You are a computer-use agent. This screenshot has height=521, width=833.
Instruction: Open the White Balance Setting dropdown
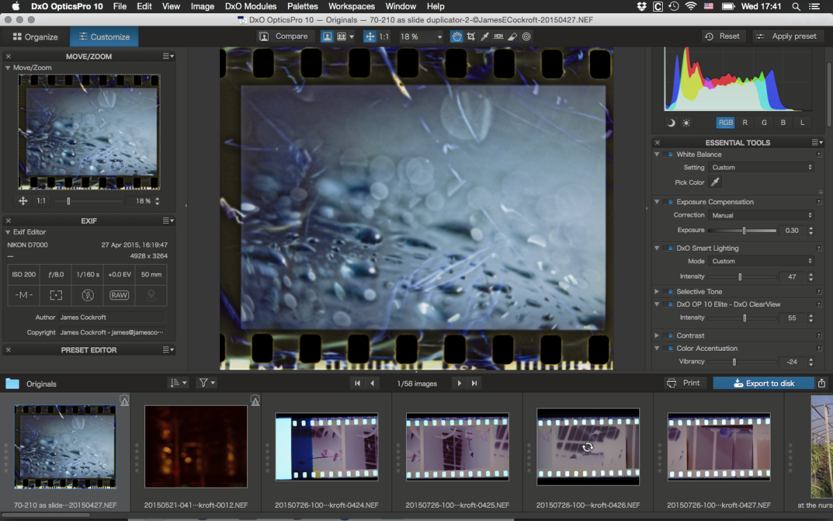pyautogui.click(x=762, y=167)
